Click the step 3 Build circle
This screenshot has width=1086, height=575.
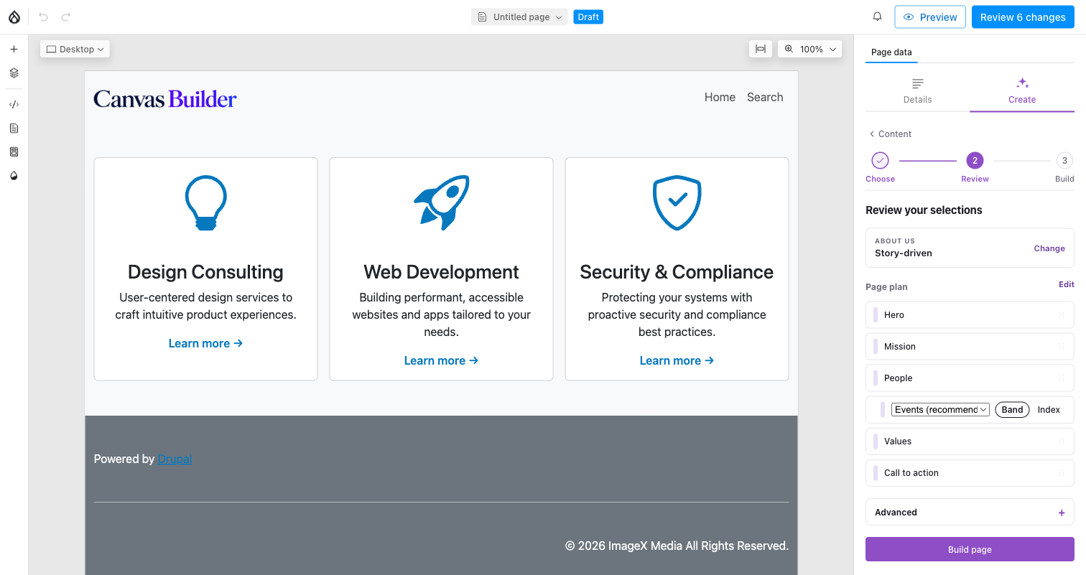point(1064,160)
